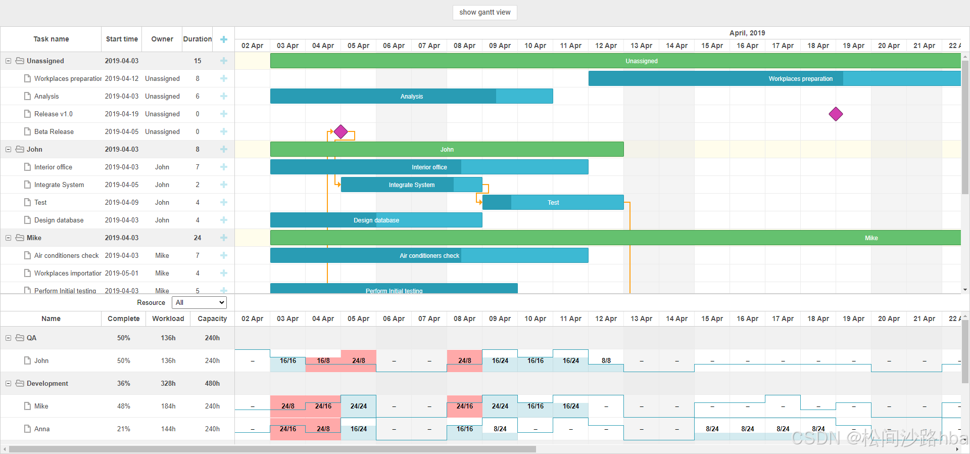Viewport: 970px width, 454px height.
Task: Select the Integrate System task bar
Action: 412,185
